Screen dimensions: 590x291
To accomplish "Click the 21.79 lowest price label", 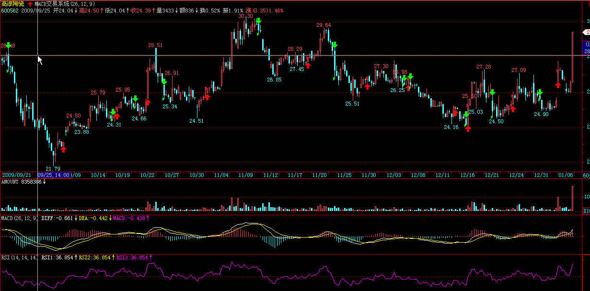I will click(x=53, y=169).
